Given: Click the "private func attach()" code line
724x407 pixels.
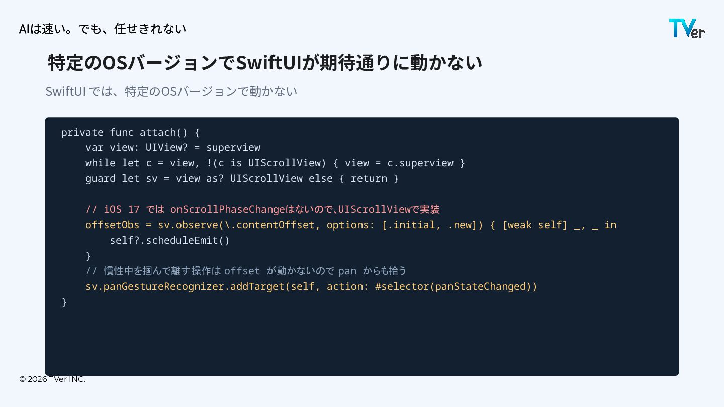Looking at the screenshot, I should click(130, 132).
